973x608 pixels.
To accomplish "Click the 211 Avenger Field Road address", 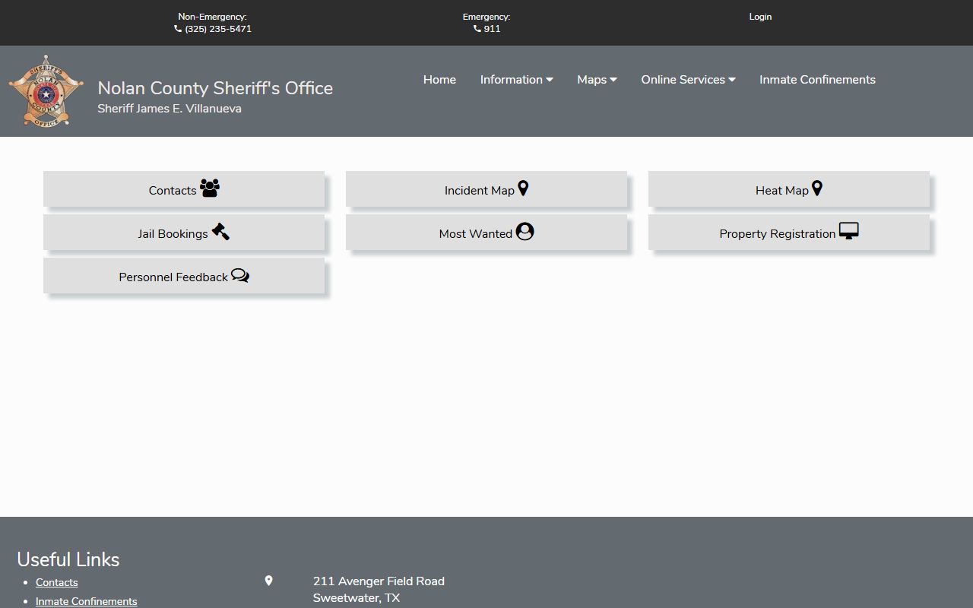I will [x=379, y=581].
